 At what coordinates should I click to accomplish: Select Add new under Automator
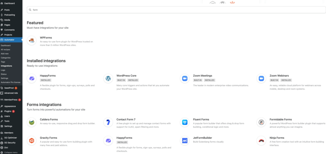tap(5, 54)
